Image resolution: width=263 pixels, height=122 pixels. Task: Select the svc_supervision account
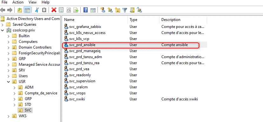pos(82,81)
